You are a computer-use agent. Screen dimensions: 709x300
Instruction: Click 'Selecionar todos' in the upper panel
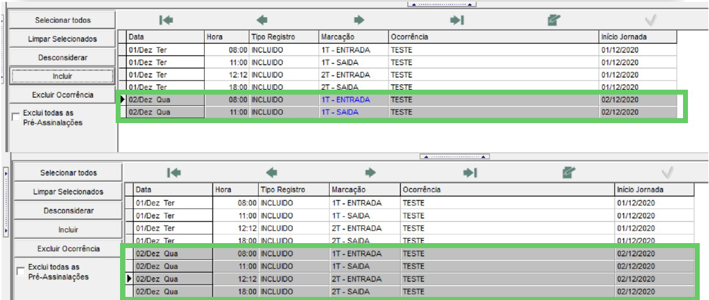point(62,20)
